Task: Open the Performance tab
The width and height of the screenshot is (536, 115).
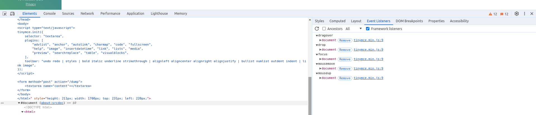Action: point(110,14)
